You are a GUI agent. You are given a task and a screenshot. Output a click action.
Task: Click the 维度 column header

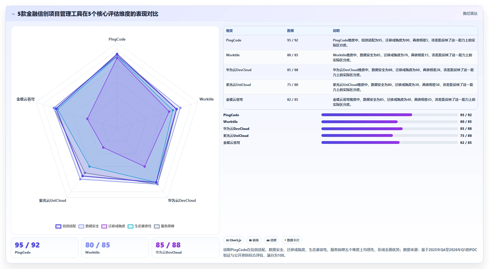click(x=229, y=31)
